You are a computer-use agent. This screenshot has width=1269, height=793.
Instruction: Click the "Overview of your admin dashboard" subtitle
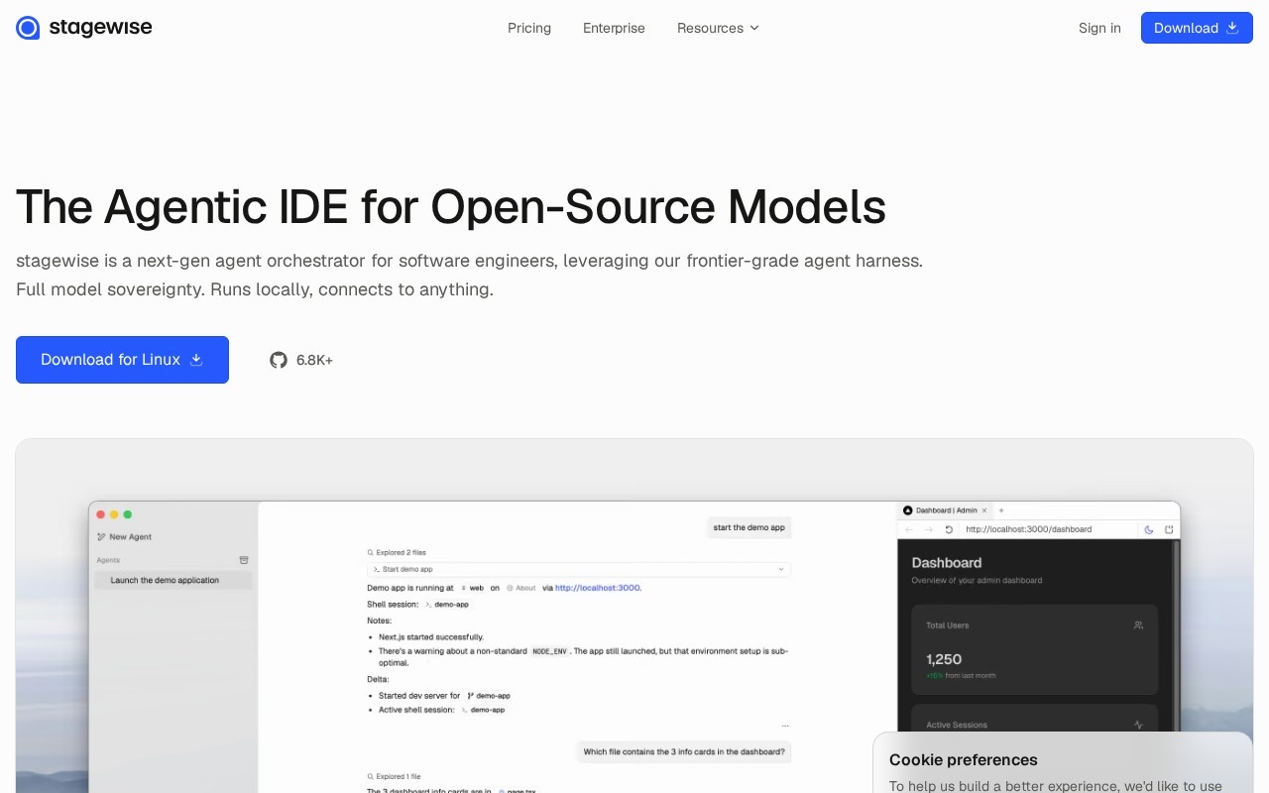977,580
